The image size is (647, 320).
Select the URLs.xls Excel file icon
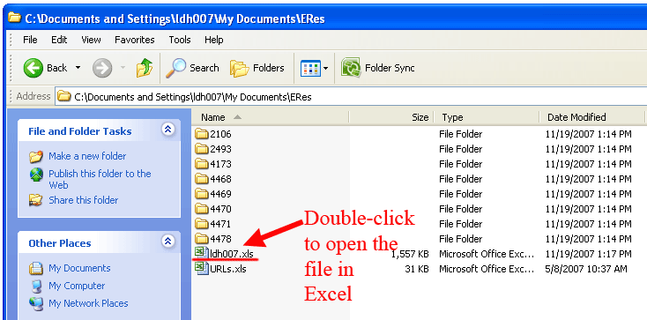(x=201, y=268)
